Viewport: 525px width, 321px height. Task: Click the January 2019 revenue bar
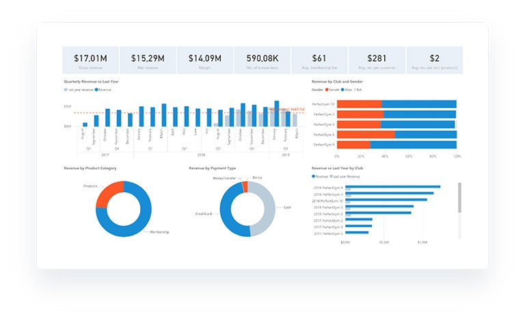coord(277,114)
